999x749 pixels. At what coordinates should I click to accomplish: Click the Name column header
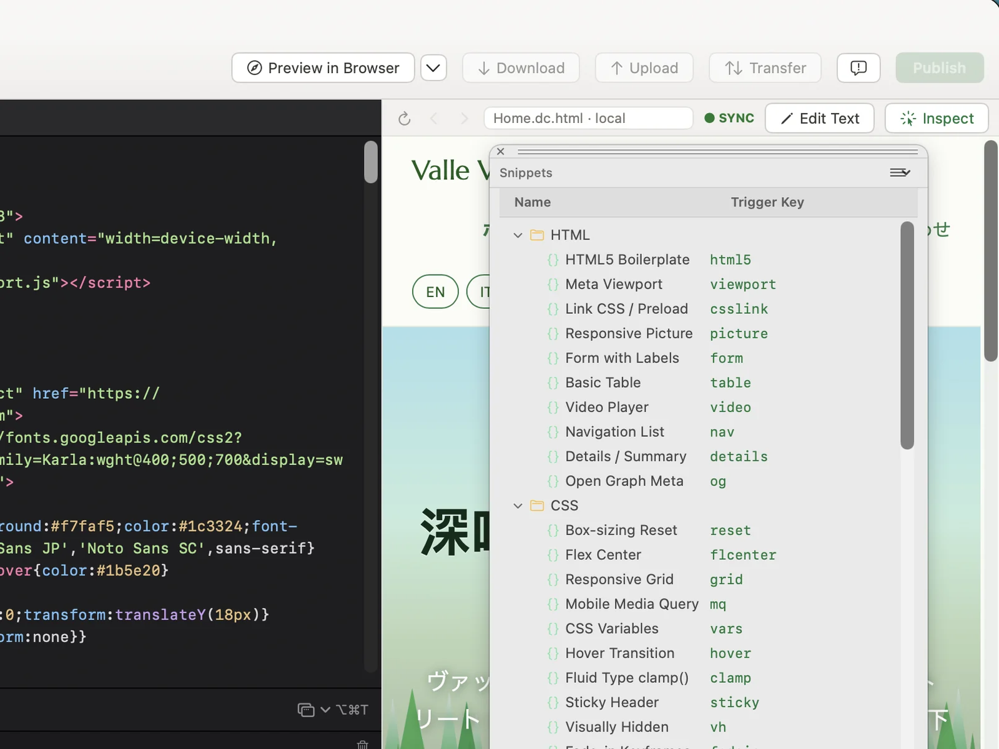pyautogui.click(x=533, y=202)
